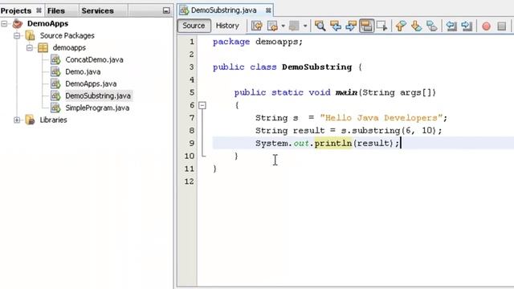Viewport: 514px width, 289px height.
Task: Expand the Libraries node
Action: [x=17, y=120]
